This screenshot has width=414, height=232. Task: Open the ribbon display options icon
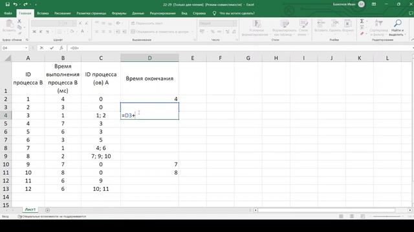coord(374,5)
